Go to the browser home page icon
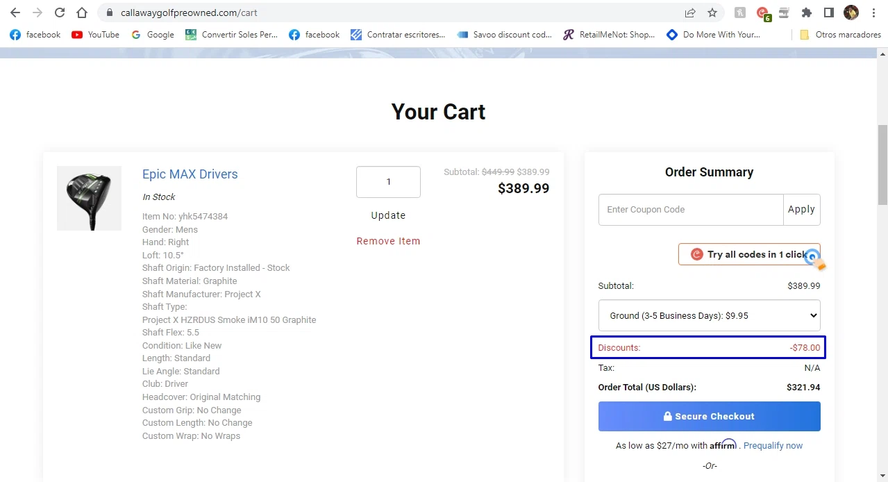 pos(82,13)
